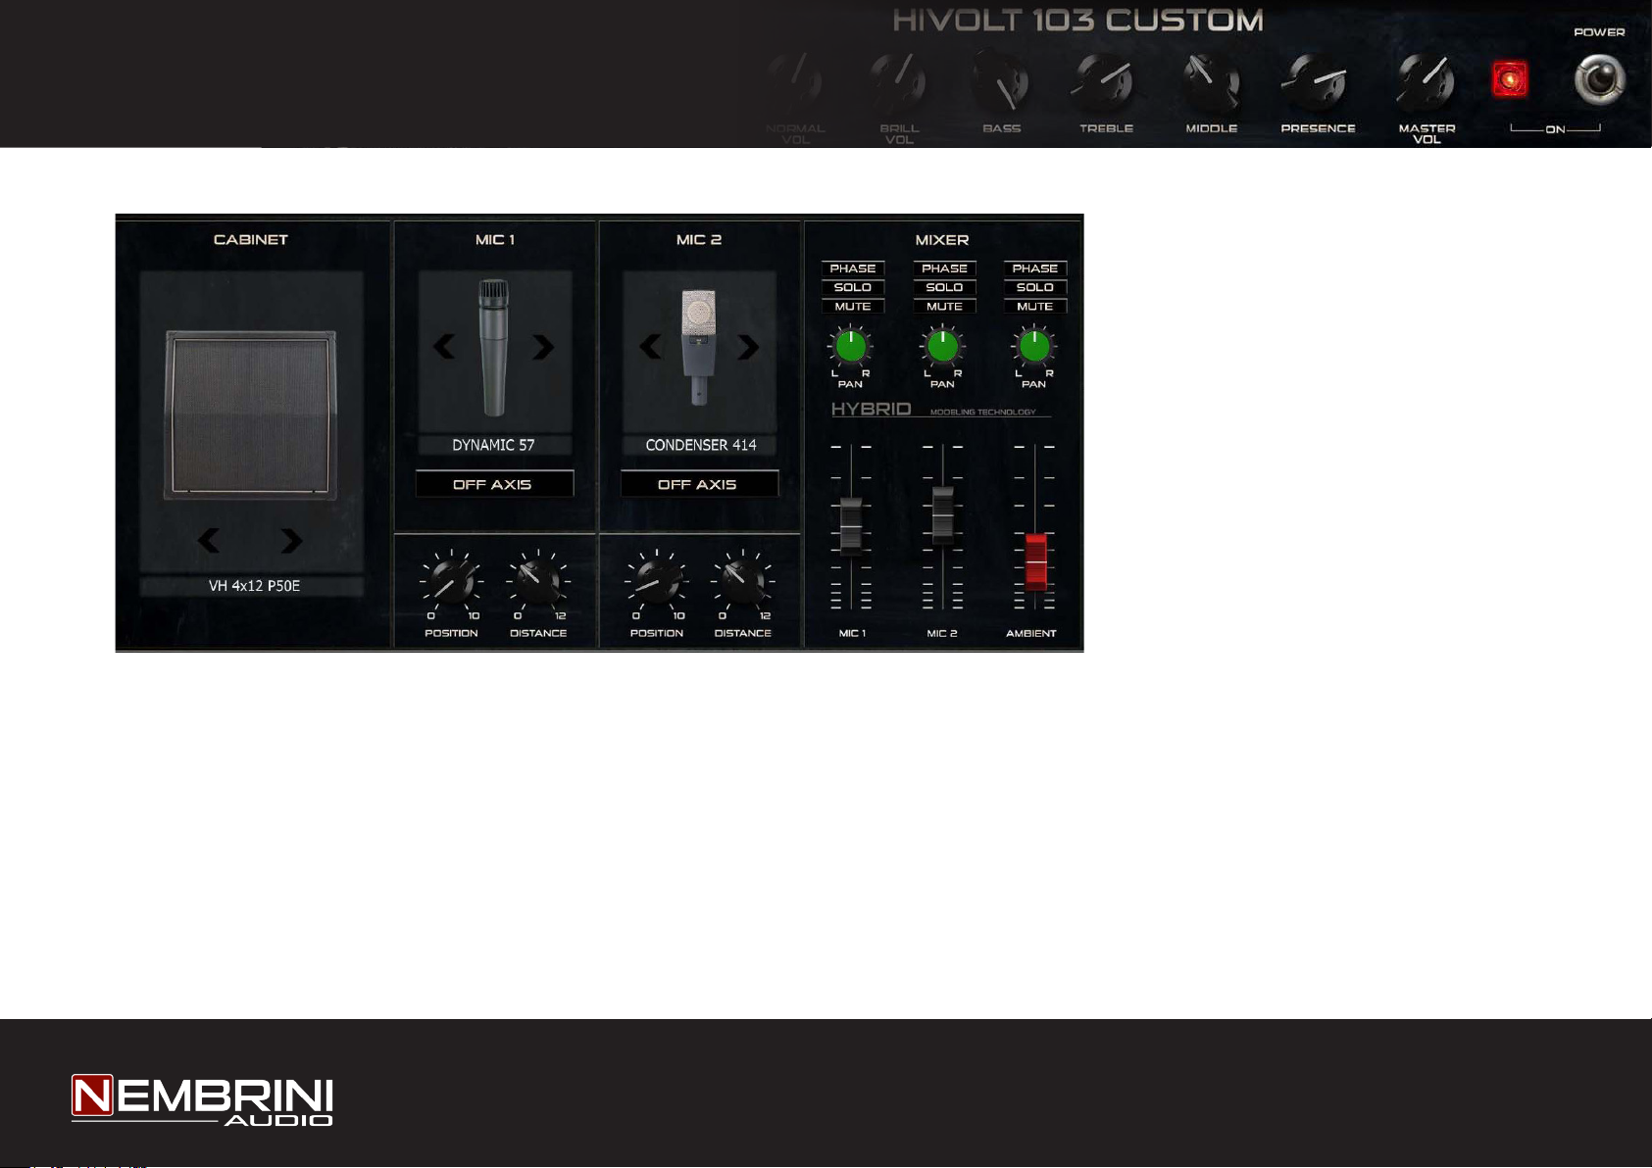Choose next Mic 2 microphone
1652x1168 pixels.
749,347
